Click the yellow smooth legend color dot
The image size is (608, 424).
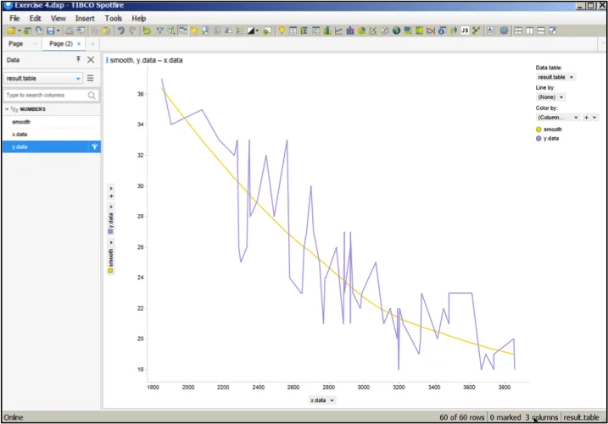(x=538, y=129)
